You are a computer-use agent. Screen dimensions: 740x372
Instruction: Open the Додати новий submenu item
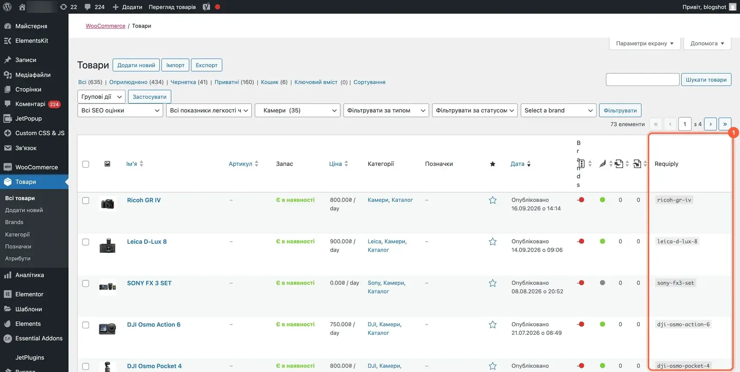(x=24, y=210)
